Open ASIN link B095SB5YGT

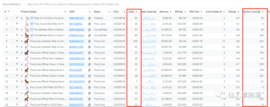76,93
